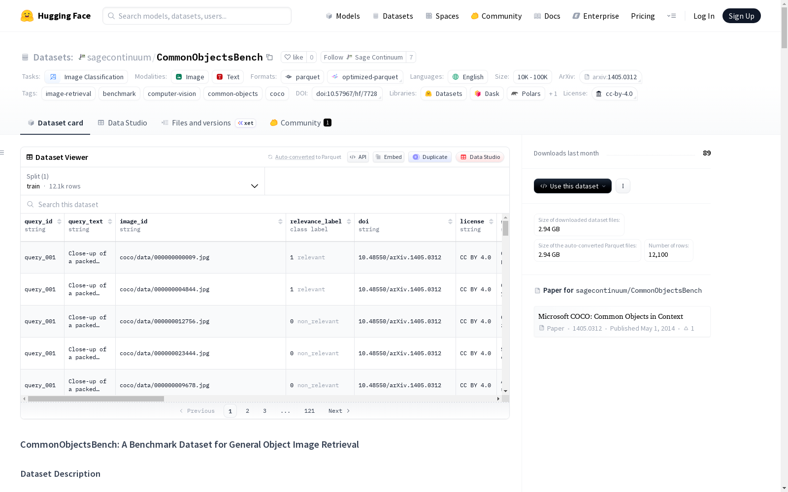Open the Pricing link
The width and height of the screenshot is (788, 492).
pos(643,16)
